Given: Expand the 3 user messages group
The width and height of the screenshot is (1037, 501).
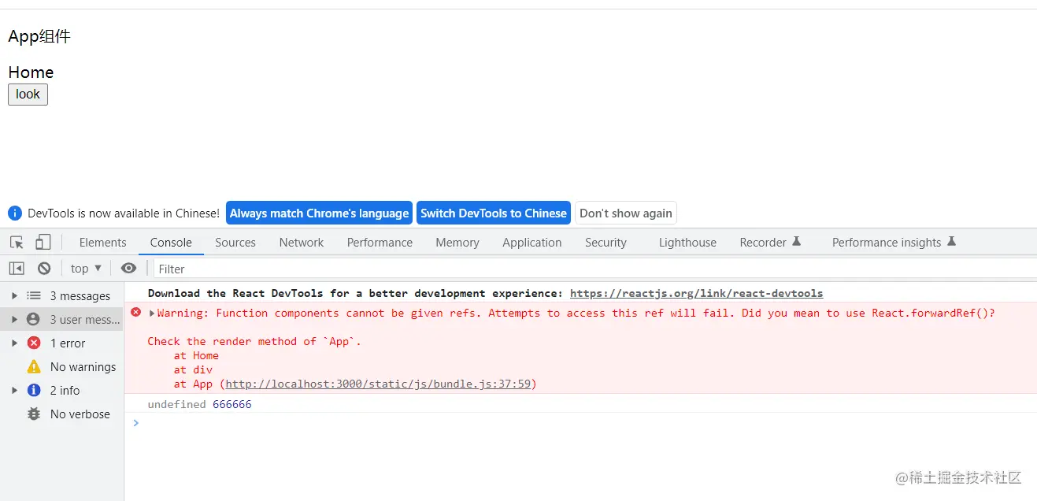Looking at the screenshot, I should [14, 320].
